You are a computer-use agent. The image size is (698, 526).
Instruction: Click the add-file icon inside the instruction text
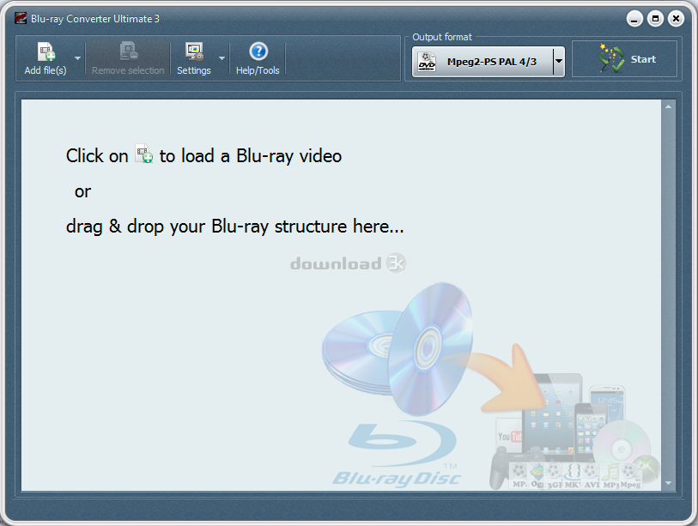pos(143,154)
